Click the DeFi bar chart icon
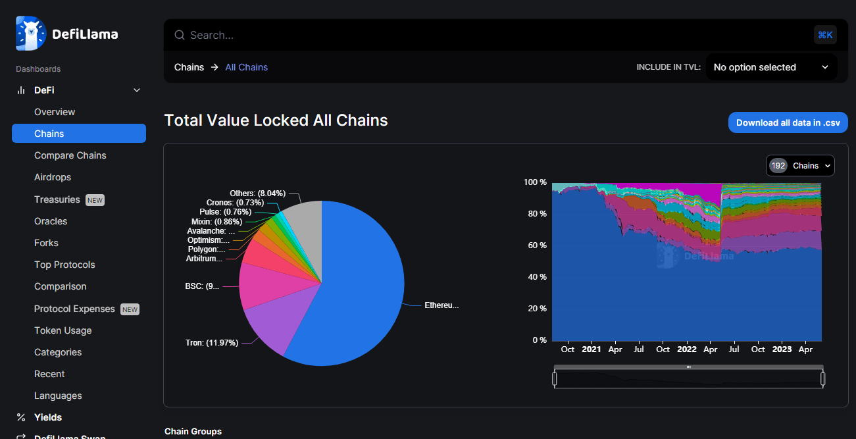 21,90
